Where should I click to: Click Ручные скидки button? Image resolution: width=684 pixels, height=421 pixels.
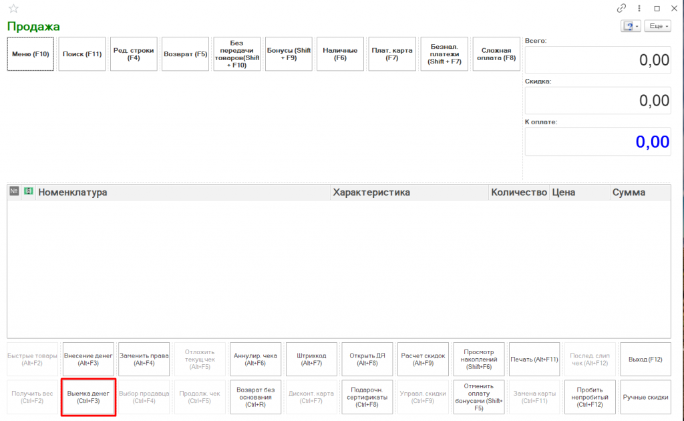(645, 397)
